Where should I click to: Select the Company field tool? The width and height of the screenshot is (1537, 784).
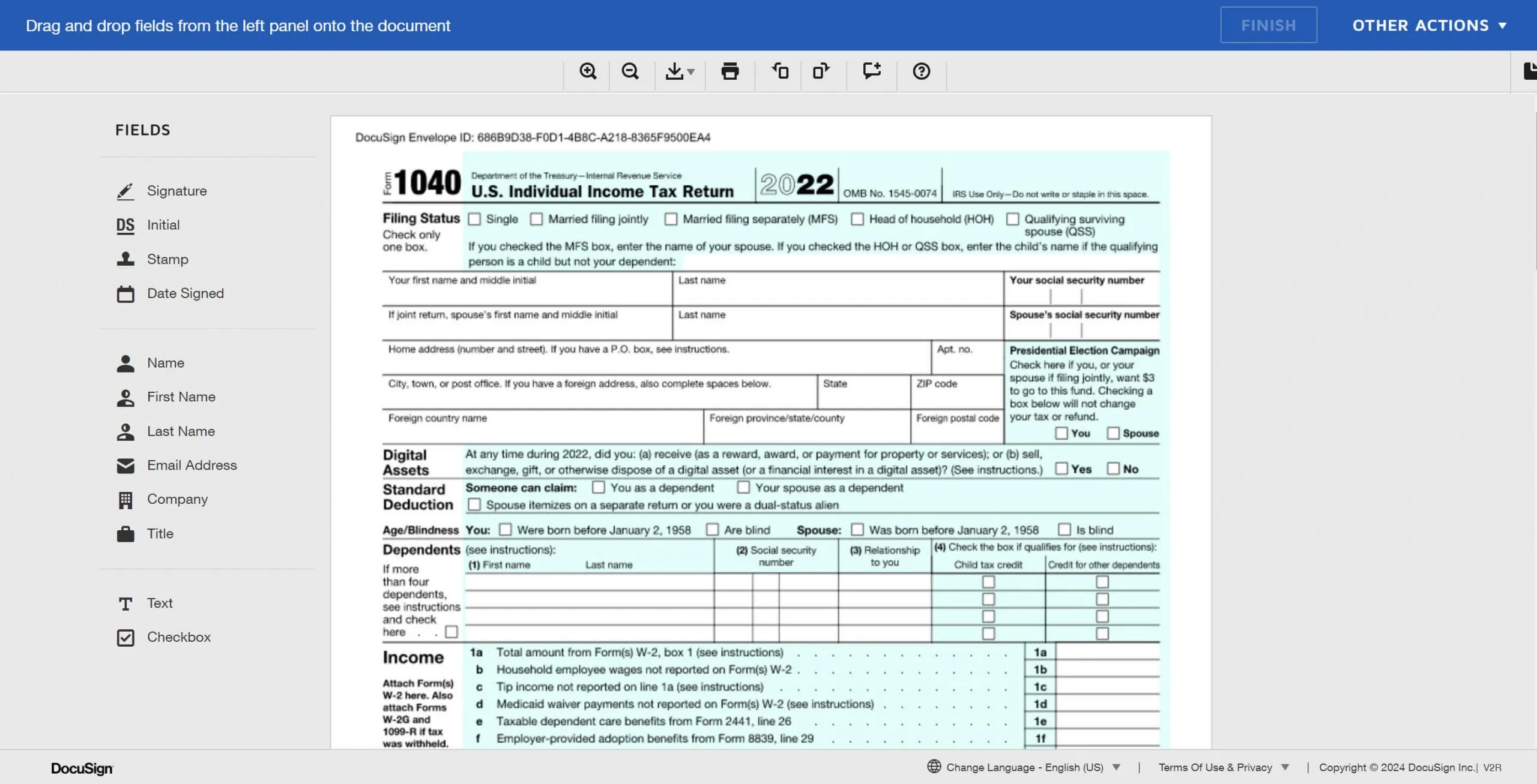click(177, 499)
